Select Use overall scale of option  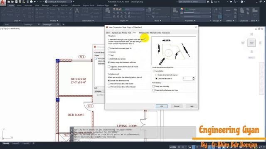(x=164, y=79)
